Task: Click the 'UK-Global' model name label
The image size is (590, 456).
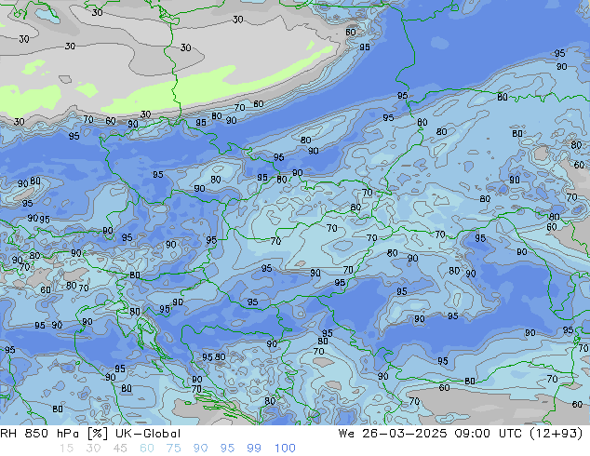Action: pos(148,434)
